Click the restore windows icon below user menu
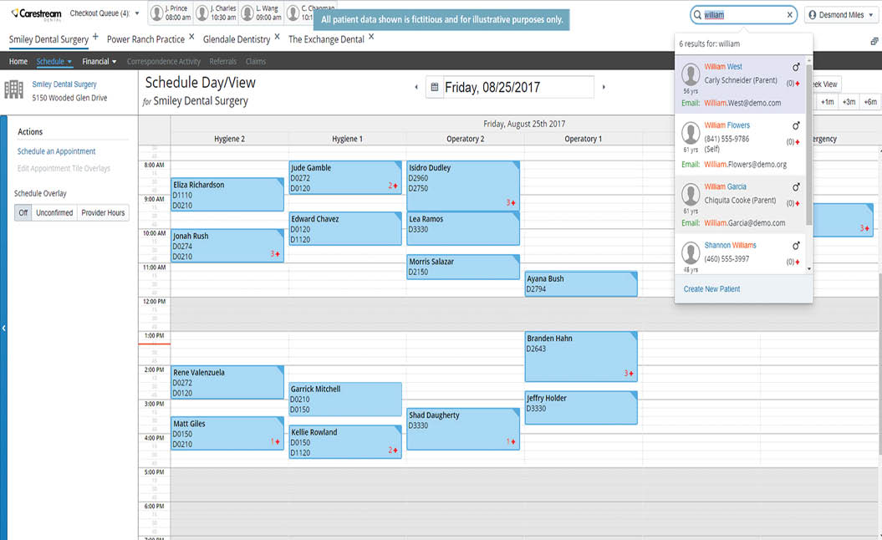This screenshot has height=540, width=882. (x=874, y=40)
